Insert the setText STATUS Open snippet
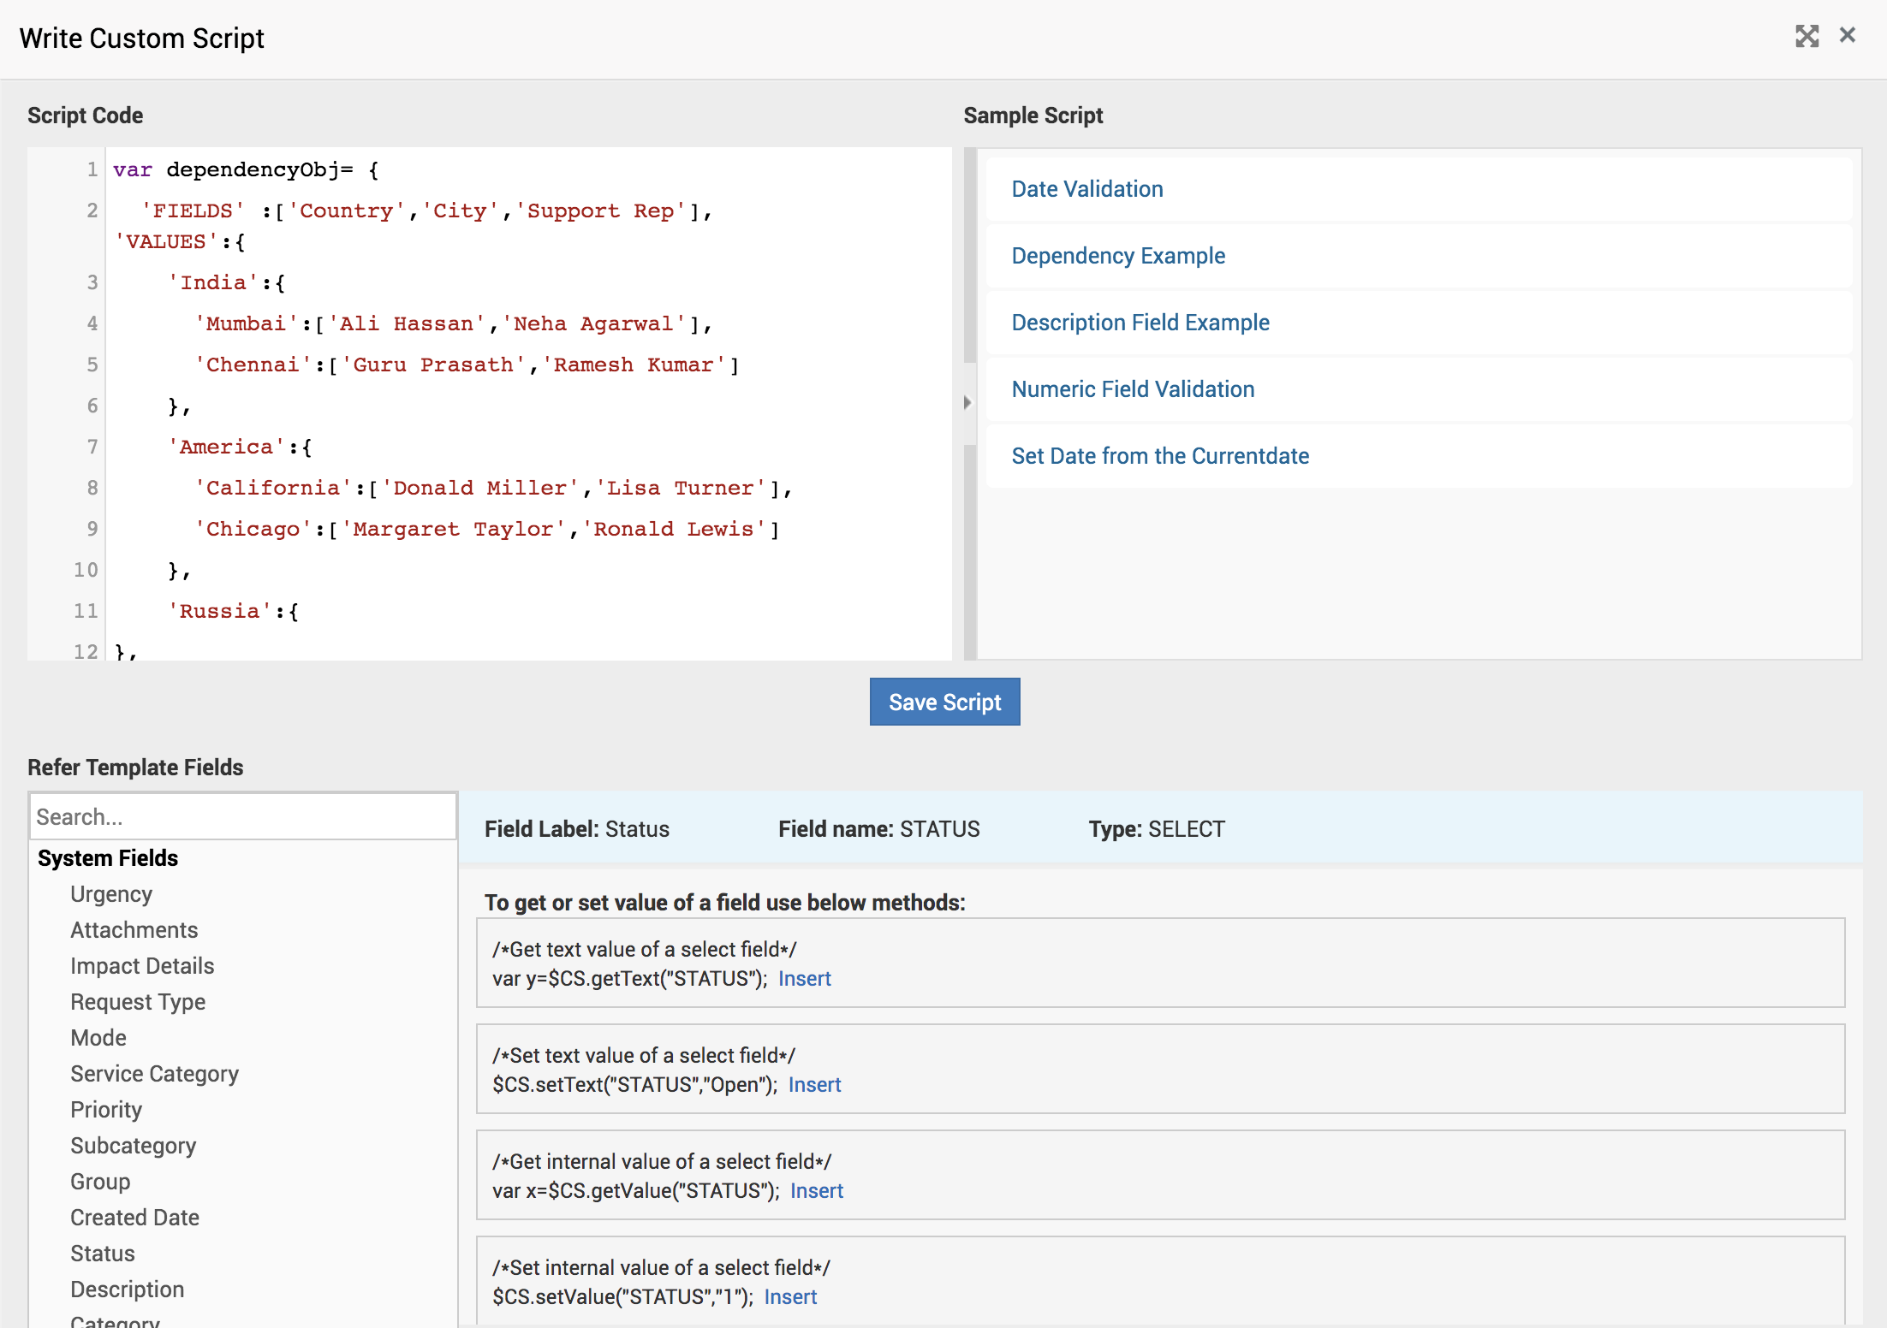This screenshot has height=1328, width=1887. coord(814,1085)
